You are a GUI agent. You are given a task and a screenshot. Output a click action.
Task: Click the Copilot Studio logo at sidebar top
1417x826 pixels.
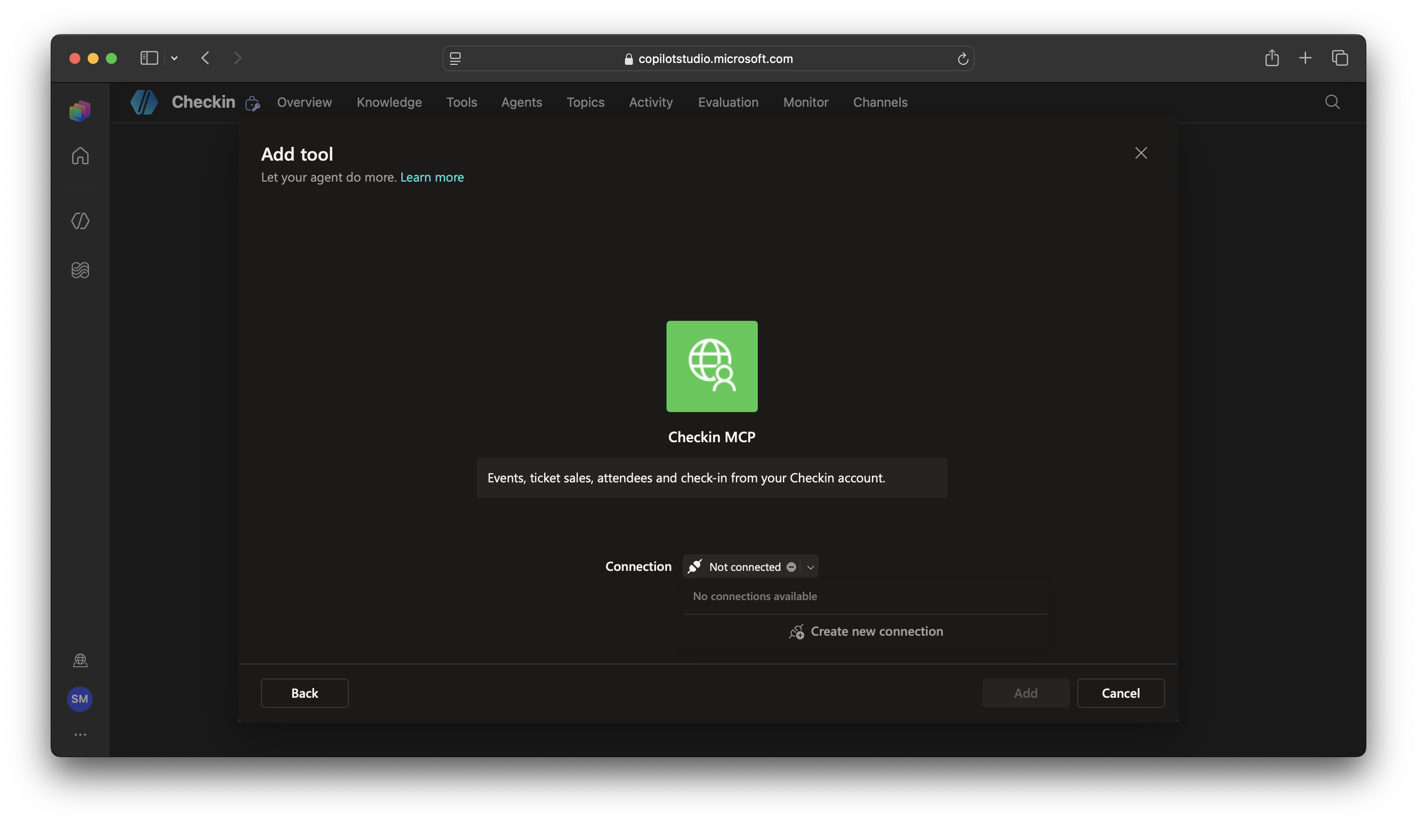(x=80, y=111)
